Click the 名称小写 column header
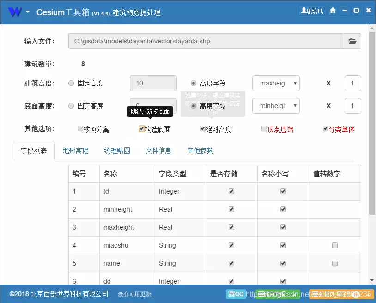376x303 pixels. coord(284,174)
